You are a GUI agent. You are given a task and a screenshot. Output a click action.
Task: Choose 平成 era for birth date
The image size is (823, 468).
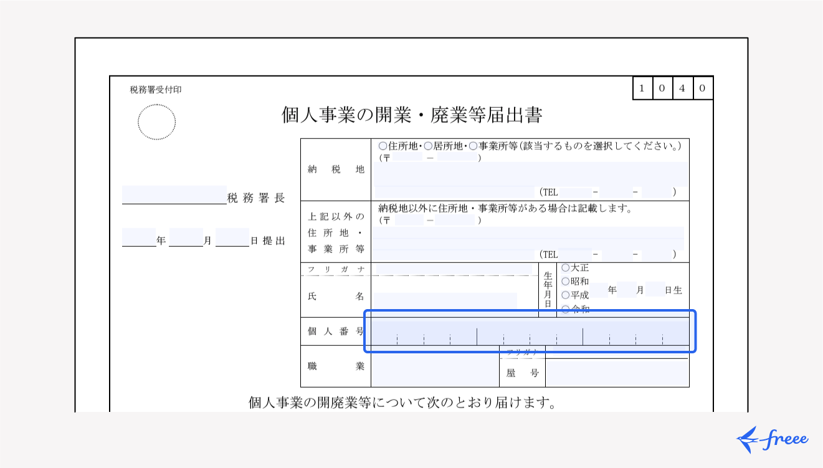tap(565, 295)
